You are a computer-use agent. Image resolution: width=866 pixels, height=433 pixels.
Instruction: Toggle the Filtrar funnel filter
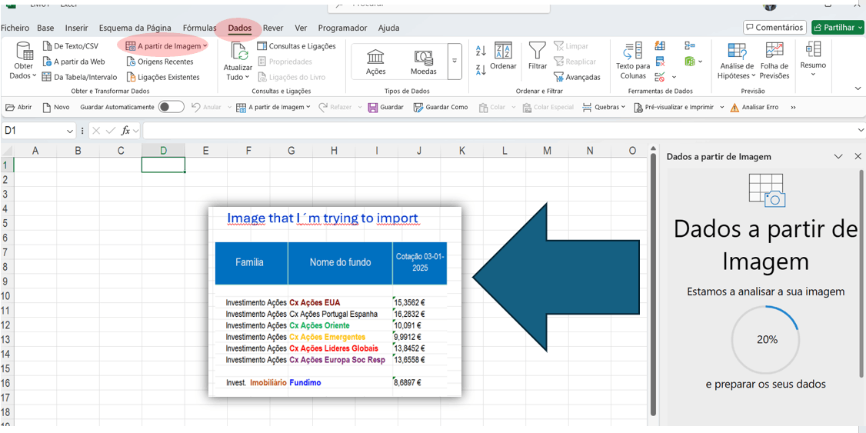point(538,56)
